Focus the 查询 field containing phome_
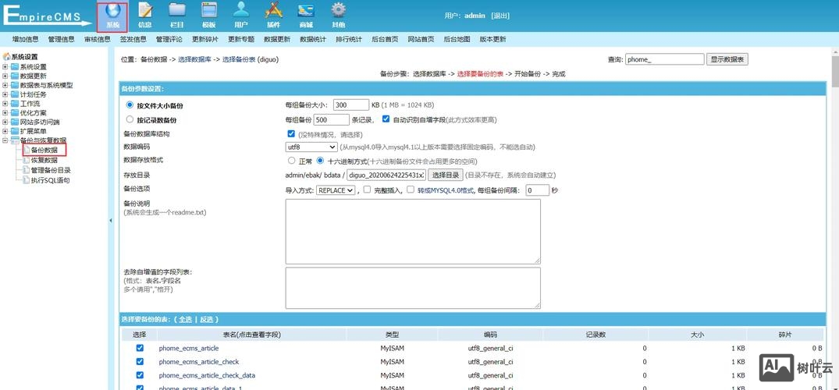Image resolution: width=839 pixels, height=390 pixels. point(664,59)
